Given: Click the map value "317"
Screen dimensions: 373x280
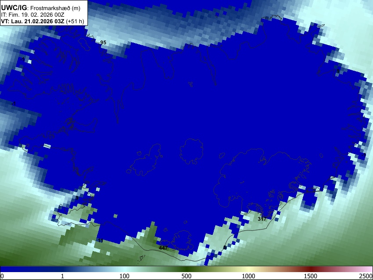Looking at the screenshot, I should (262, 219).
